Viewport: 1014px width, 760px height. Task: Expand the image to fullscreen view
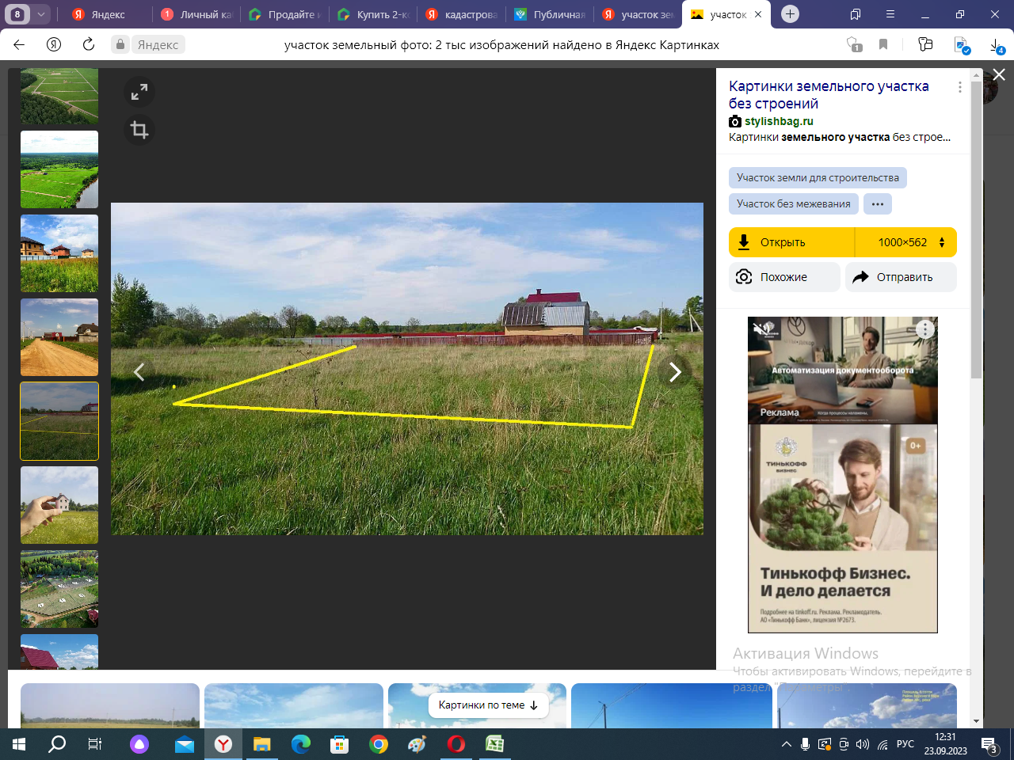tap(139, 93)
